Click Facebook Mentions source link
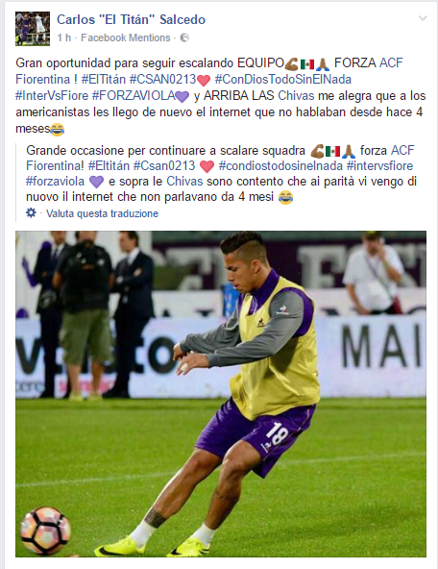The height and width of the screenshot is (569, 438). pos(126,37)
